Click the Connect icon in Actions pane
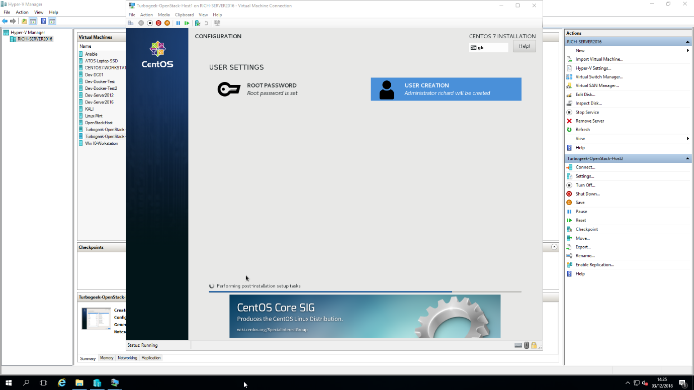Viewport: 694px width, 390px height. coord(569,167)
